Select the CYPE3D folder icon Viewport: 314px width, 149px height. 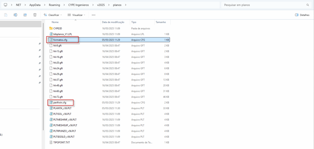click(x=51, y=28)
